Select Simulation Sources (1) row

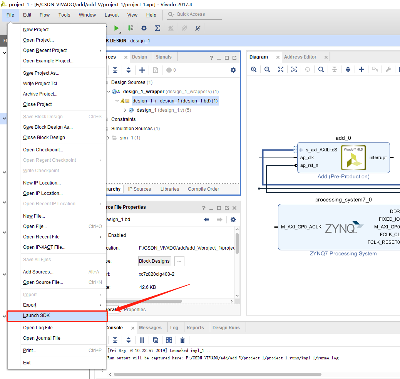(136, 129)
